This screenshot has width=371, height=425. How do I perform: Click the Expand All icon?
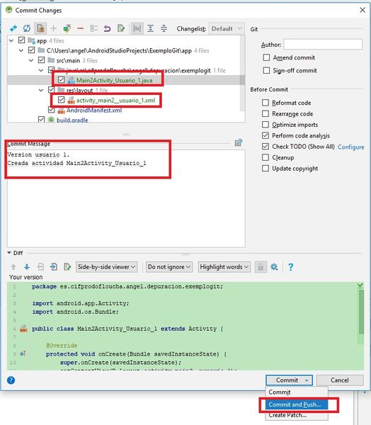tap(150, 28)
